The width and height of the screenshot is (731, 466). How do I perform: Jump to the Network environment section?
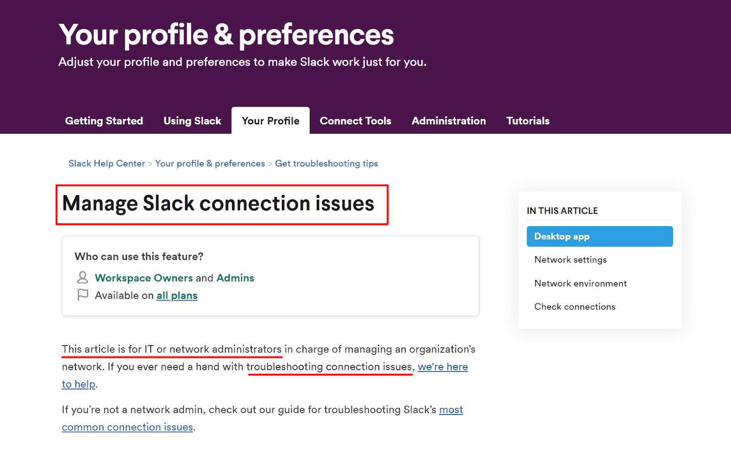580,284
